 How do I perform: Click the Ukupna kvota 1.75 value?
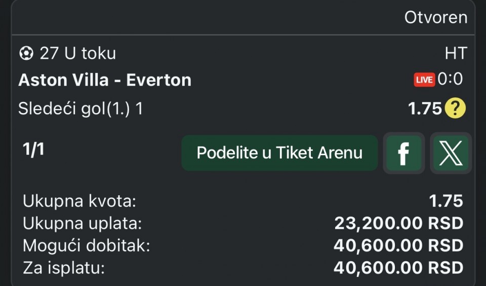coord(445,201)
